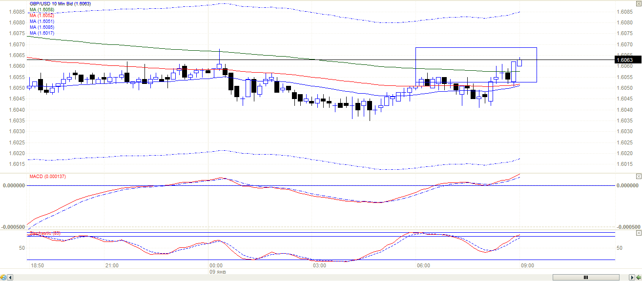Close the Stochastic indicator panel
Viewport: 642px width, 281px height.
click(x=638, y=232)
